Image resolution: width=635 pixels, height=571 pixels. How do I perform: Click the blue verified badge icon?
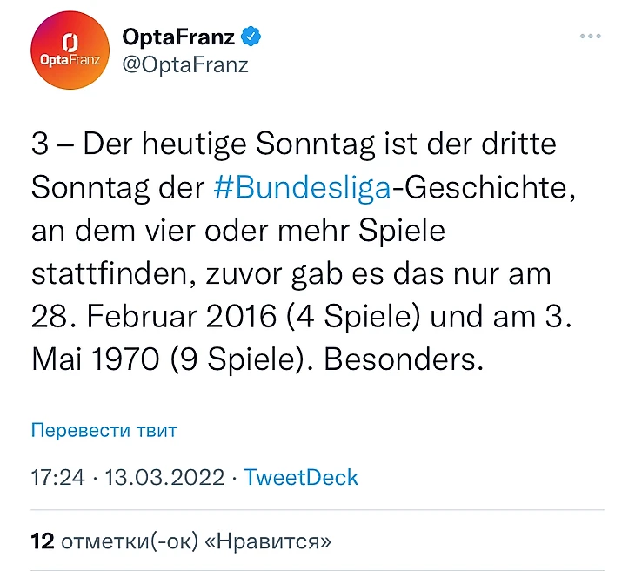252,37
